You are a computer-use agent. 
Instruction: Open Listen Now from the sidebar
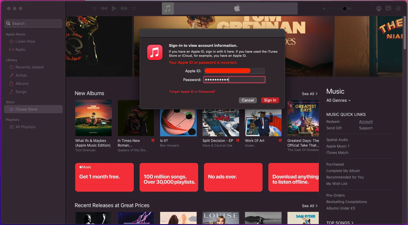(25, 41)
